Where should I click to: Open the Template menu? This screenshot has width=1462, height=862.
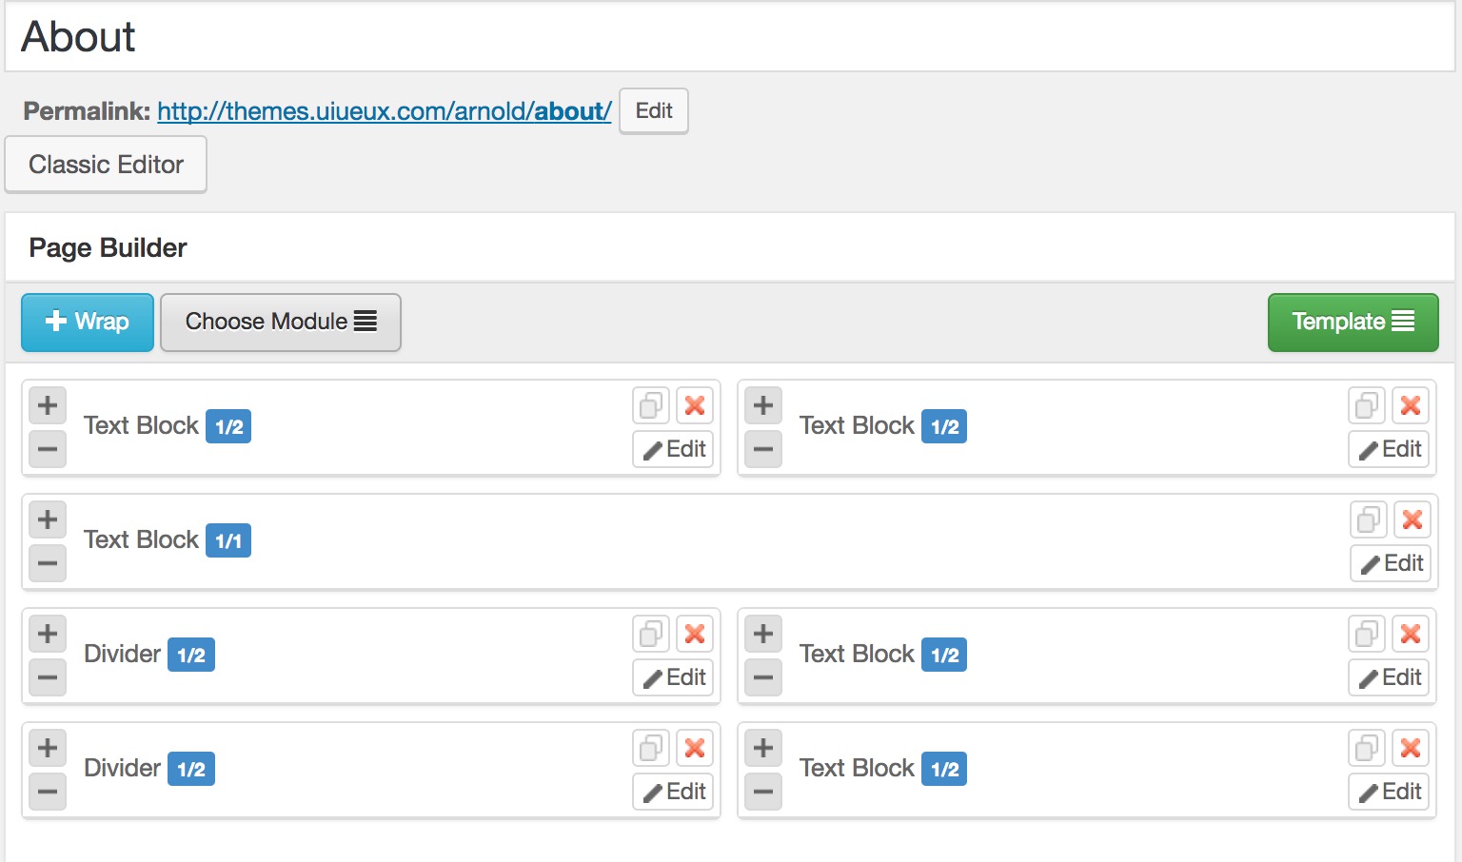point(1353,323)
